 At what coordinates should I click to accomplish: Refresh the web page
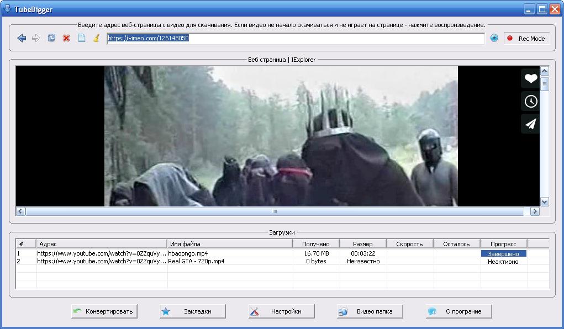[51, 38]
